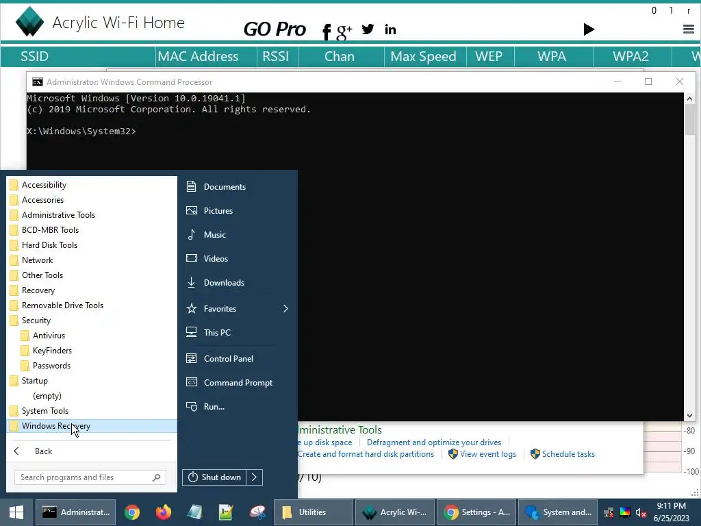Image resolution: width=701 pixels, height=526 pixels.
Task: Open the Twitter bird icon
Action: tap(368, 29)
